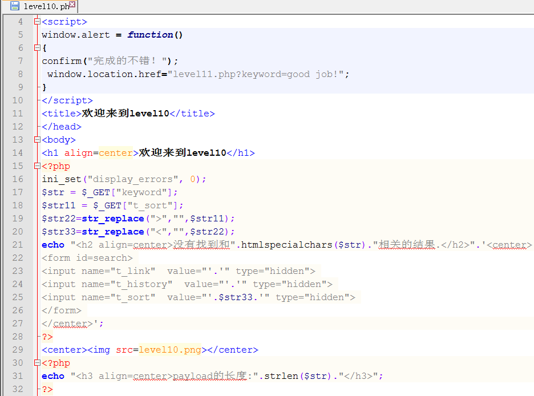
Task: Click str_replace on line 19
Action: pyautogui.click(x=112, y=219)
